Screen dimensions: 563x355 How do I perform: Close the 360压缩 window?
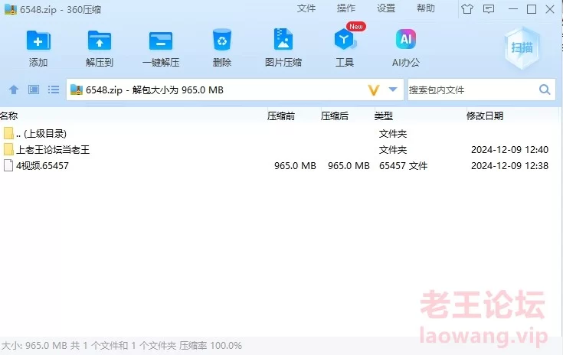point(550,9)
